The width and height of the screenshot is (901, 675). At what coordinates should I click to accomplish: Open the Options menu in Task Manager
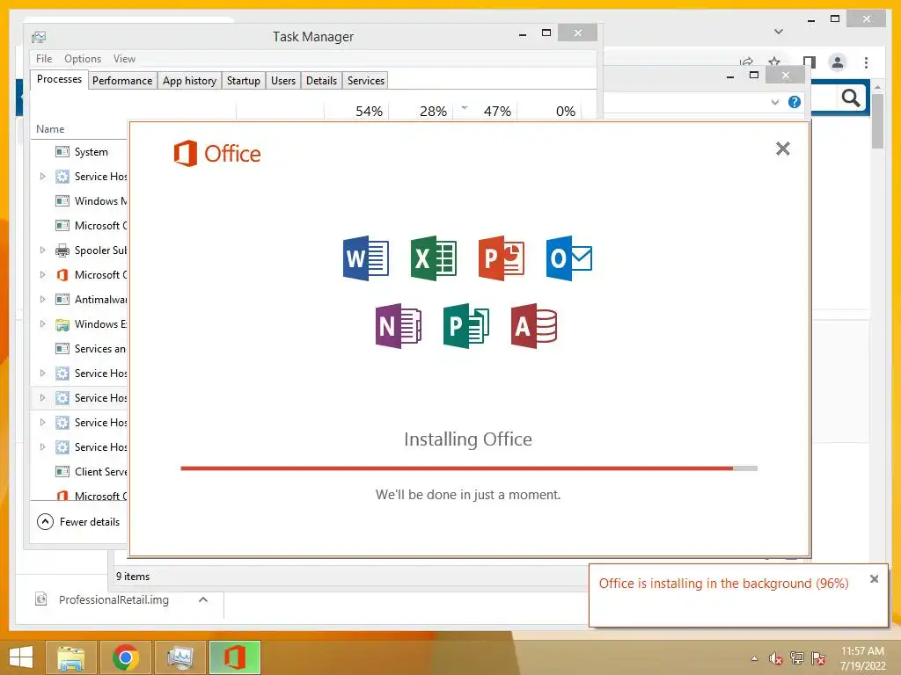coord(83,59)
